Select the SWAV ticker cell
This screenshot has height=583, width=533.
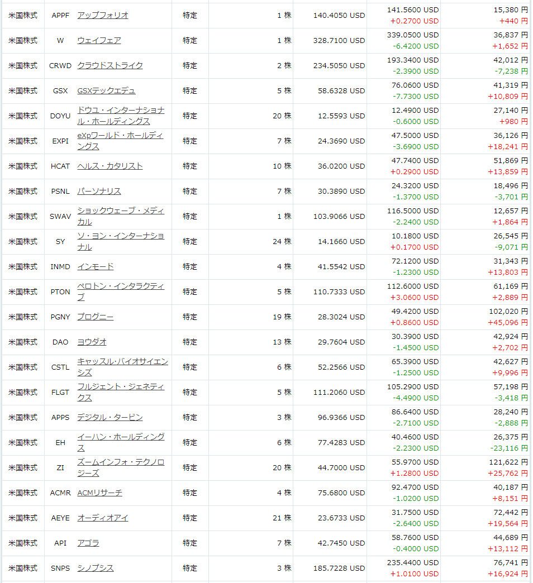pyautogui.click(x=60, y=217)
